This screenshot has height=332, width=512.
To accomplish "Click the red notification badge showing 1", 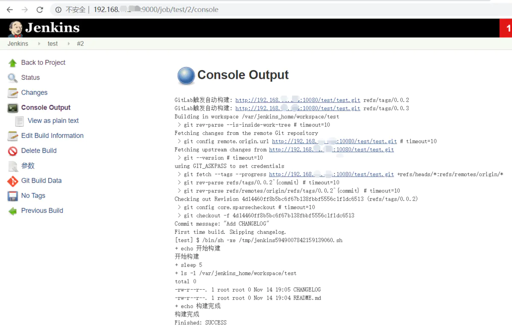I will [506, 28].
